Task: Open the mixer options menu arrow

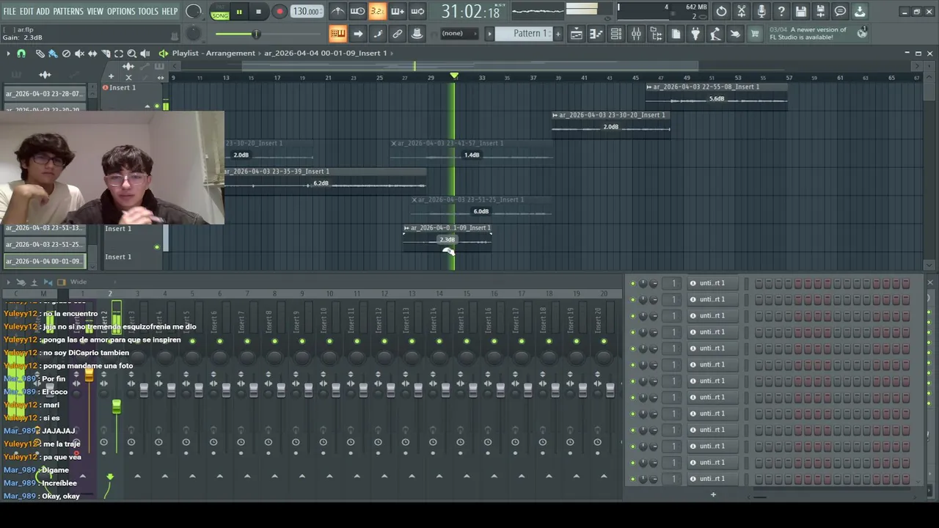Action: [8, 282]
